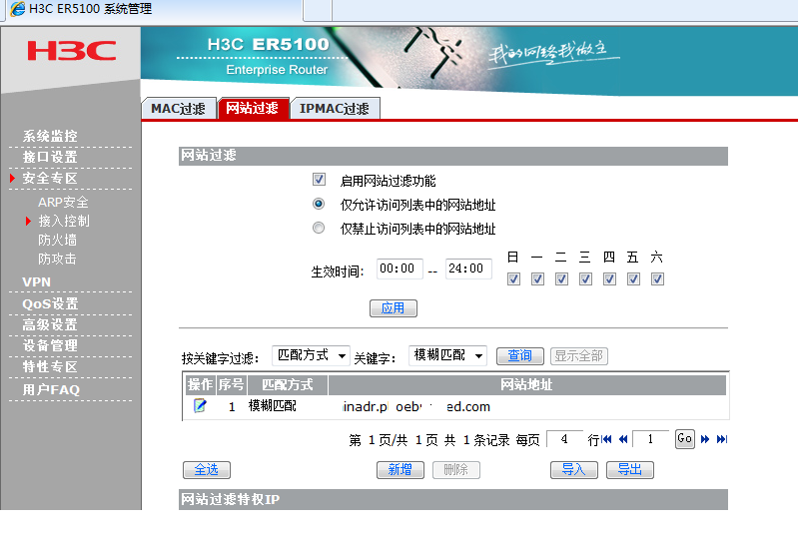Switch to the IPMAC过滤 tab
This screenshot has height=539, width=799.
[335, 109]
